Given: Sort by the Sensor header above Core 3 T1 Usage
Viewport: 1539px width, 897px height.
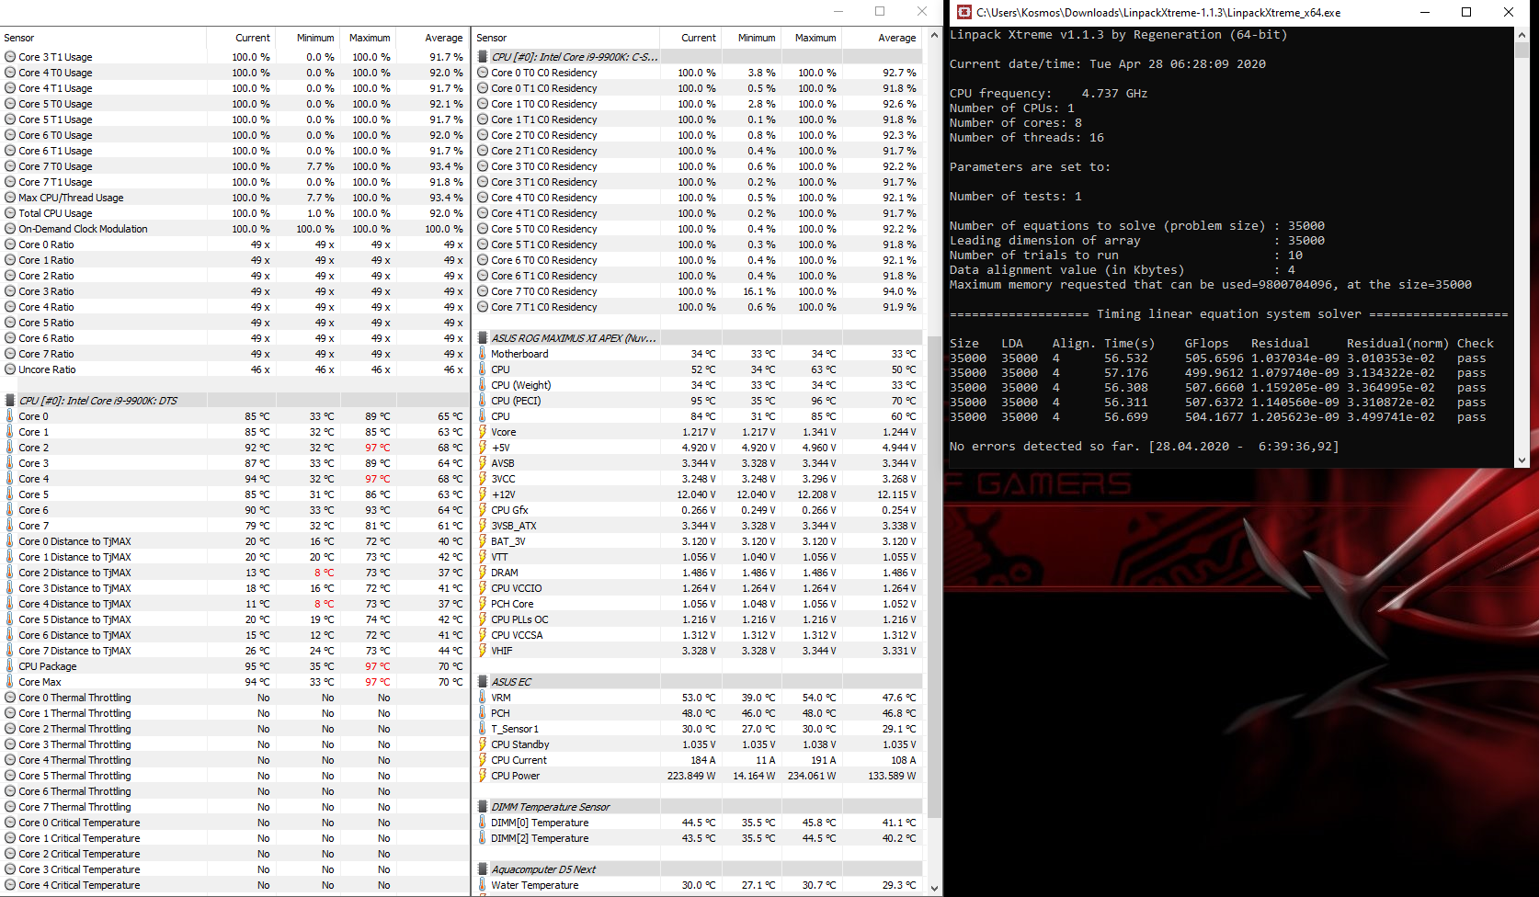Looking at the screenshot, I should coord(19,38).
